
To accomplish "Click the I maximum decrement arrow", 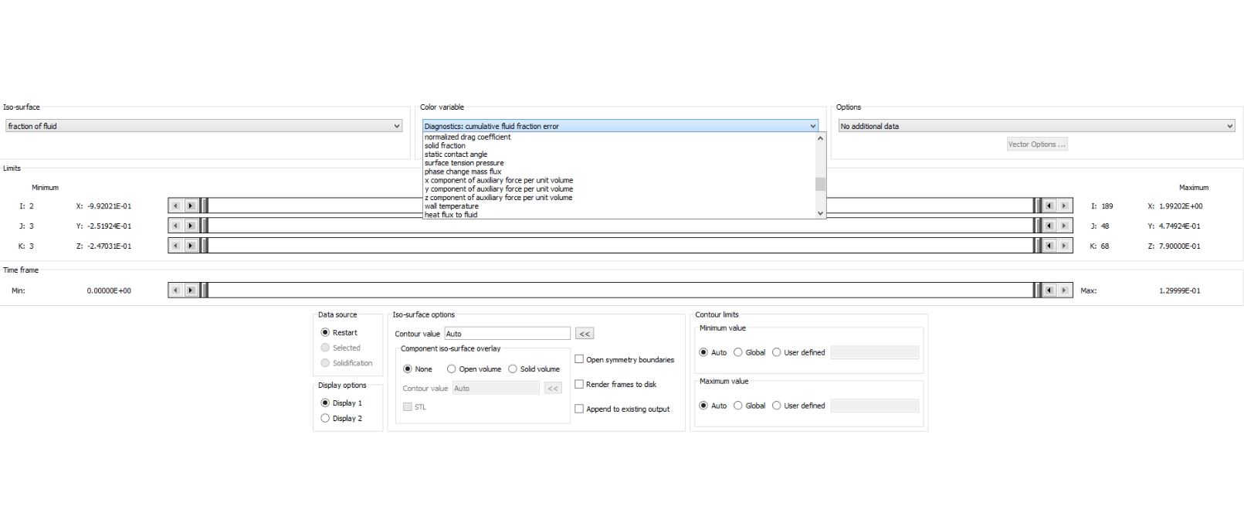I will click(1049, 206).
